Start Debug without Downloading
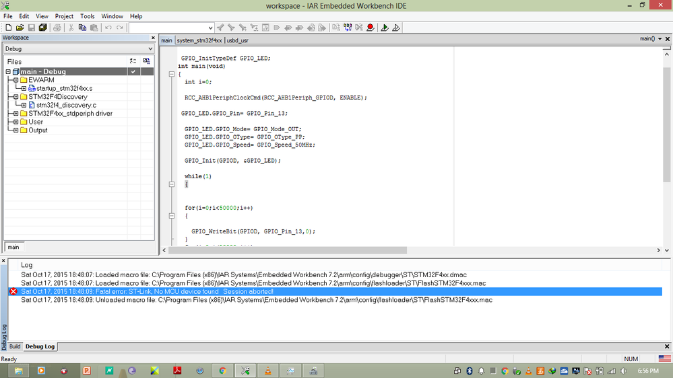 [x=396, y=28]
